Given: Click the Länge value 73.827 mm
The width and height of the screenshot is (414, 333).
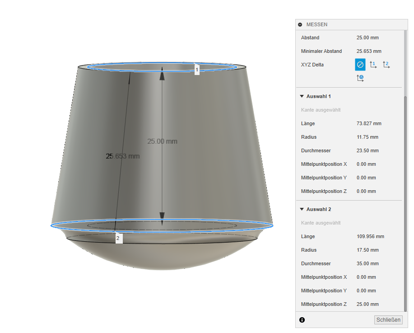Looking at the screenshot, I should (x=369, y=123).
